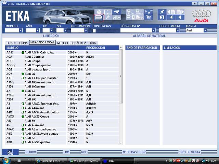Click PEDIDO in the bottom bar
This screenshot has width=219, height=164.
coord(31,152)
